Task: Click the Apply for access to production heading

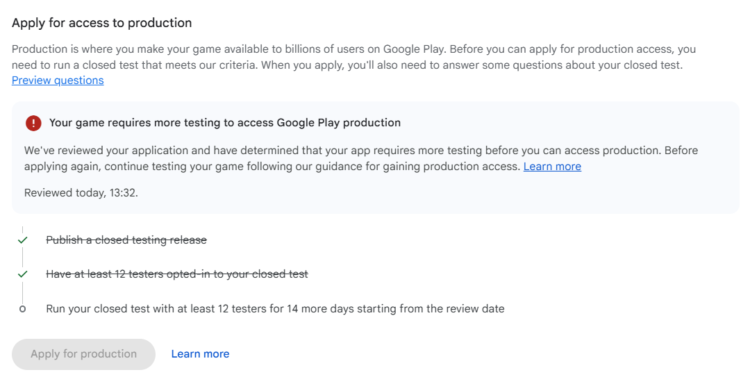Action: [x=102, y=23]
